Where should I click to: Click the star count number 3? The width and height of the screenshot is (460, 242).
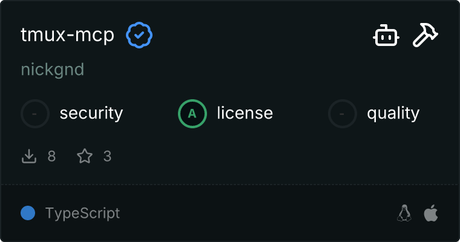pyautogui.click(x=107, y=157)
